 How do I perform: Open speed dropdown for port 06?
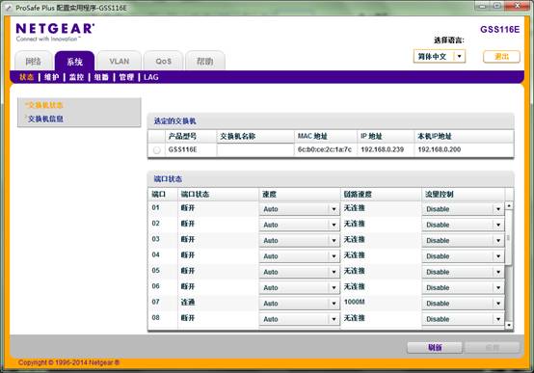pos(300,287)
